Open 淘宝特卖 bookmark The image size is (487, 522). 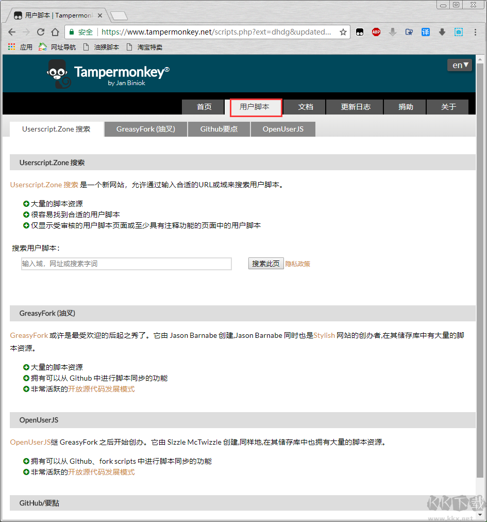pos(144,47)
